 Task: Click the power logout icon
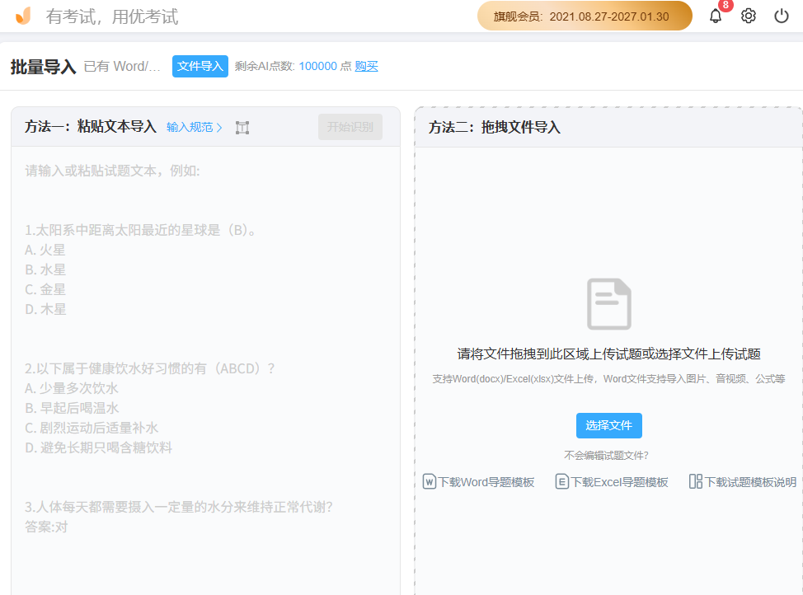(780, 15)
